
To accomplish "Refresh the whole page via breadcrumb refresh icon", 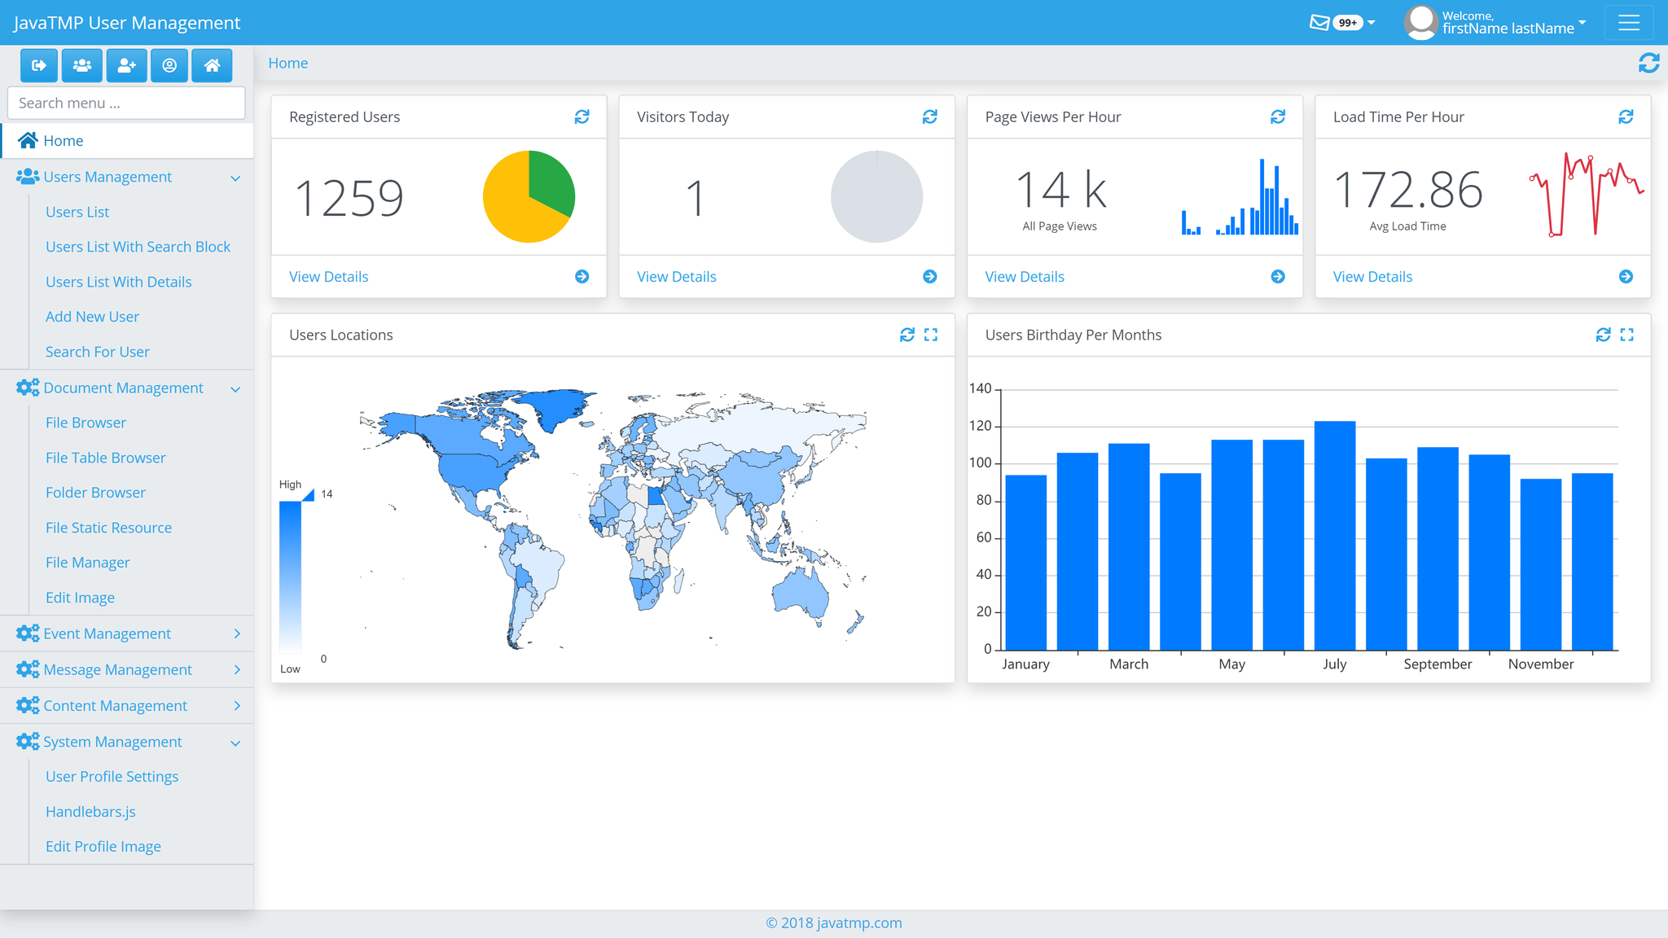I will click(1649, 63).
